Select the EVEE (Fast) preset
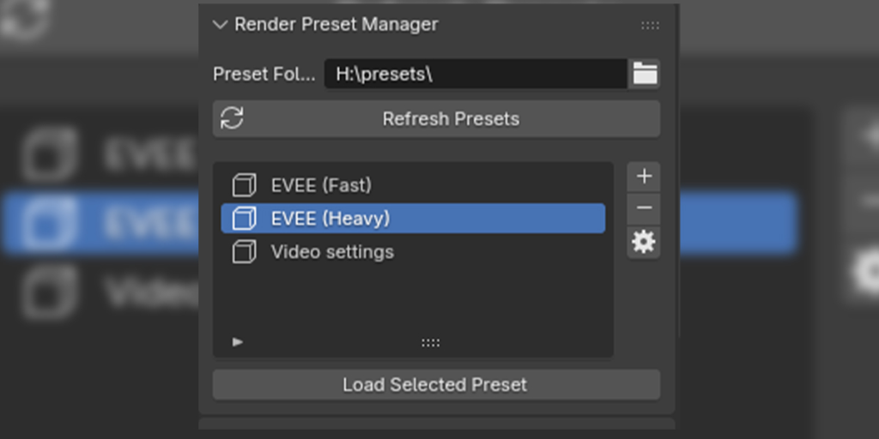 413,185
